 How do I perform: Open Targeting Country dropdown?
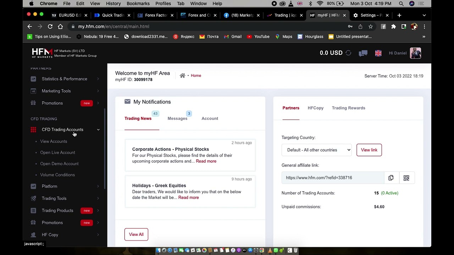click(316, 150)
